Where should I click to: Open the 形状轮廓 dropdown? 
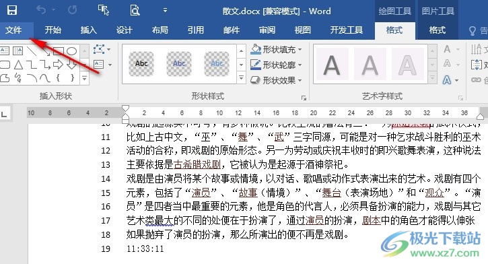[x=276, y=65]
